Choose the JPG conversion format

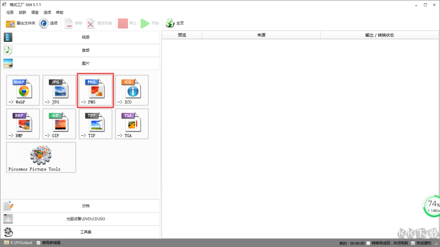pyautogui.click(x=59, y=90)
